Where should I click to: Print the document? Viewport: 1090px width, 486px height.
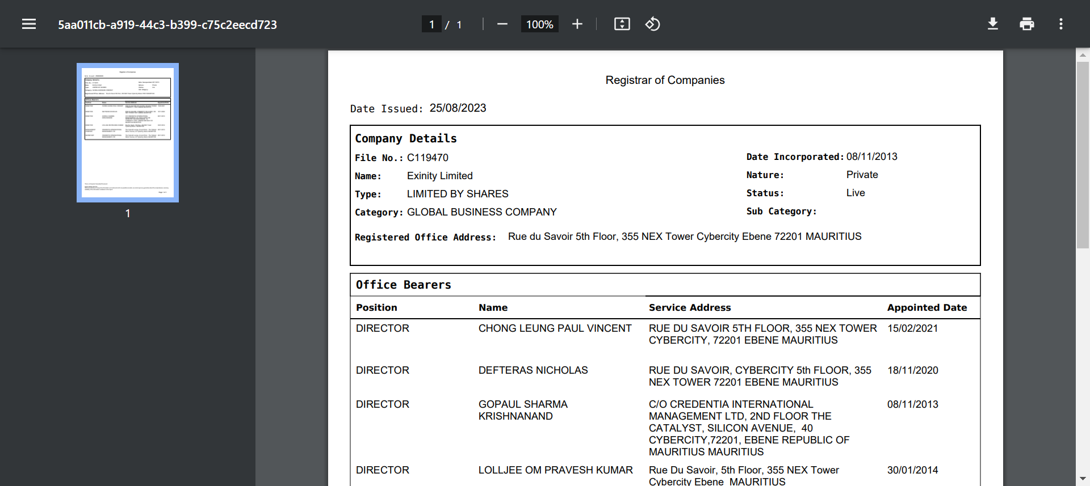coord(1027,24)
